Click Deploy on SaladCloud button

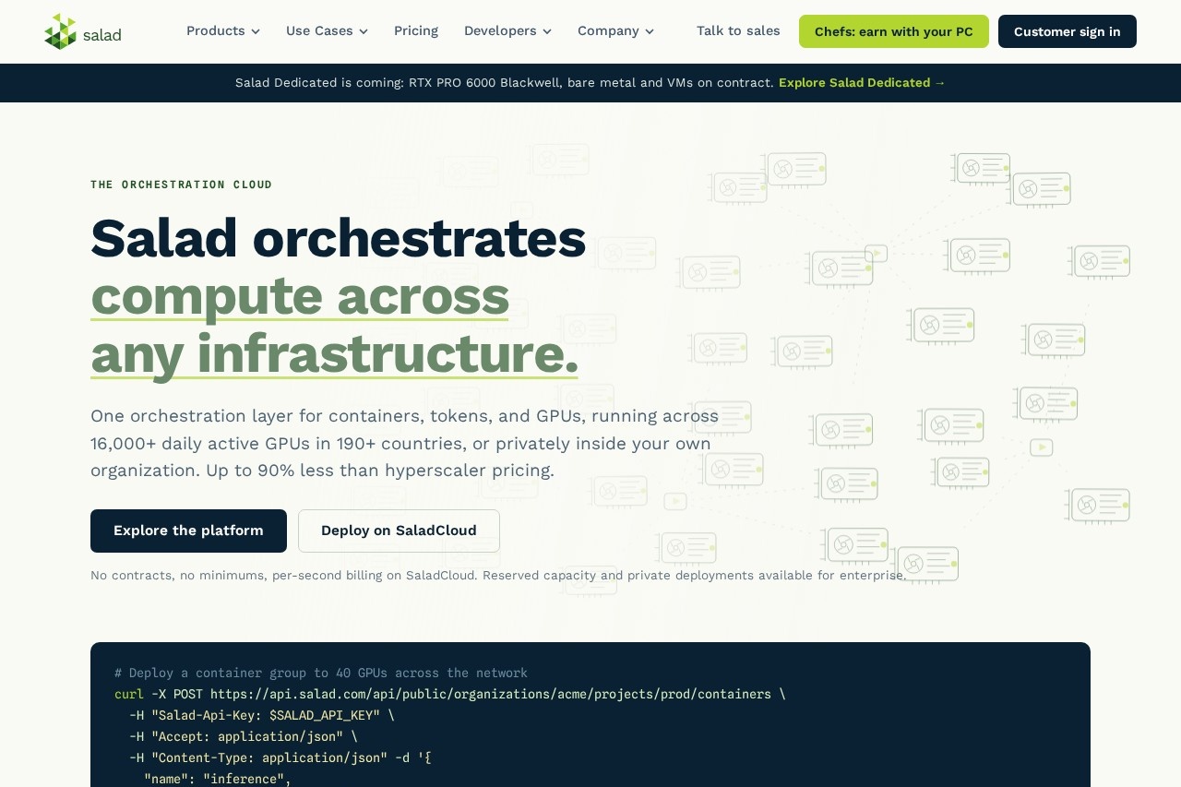[399, 531]
